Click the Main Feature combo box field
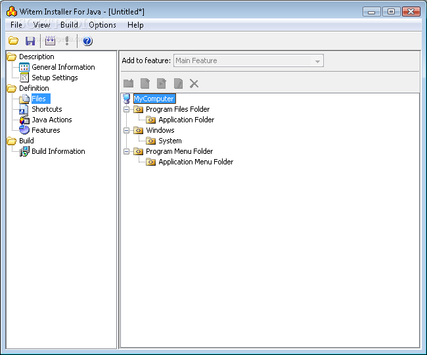The image size is (427, 355). [x=248, y=60]
